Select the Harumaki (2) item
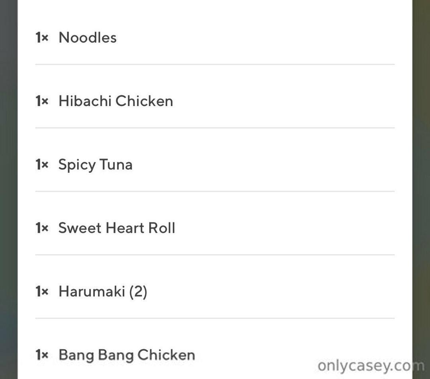This screenshot has height=379, width=430. click(103, 292)
